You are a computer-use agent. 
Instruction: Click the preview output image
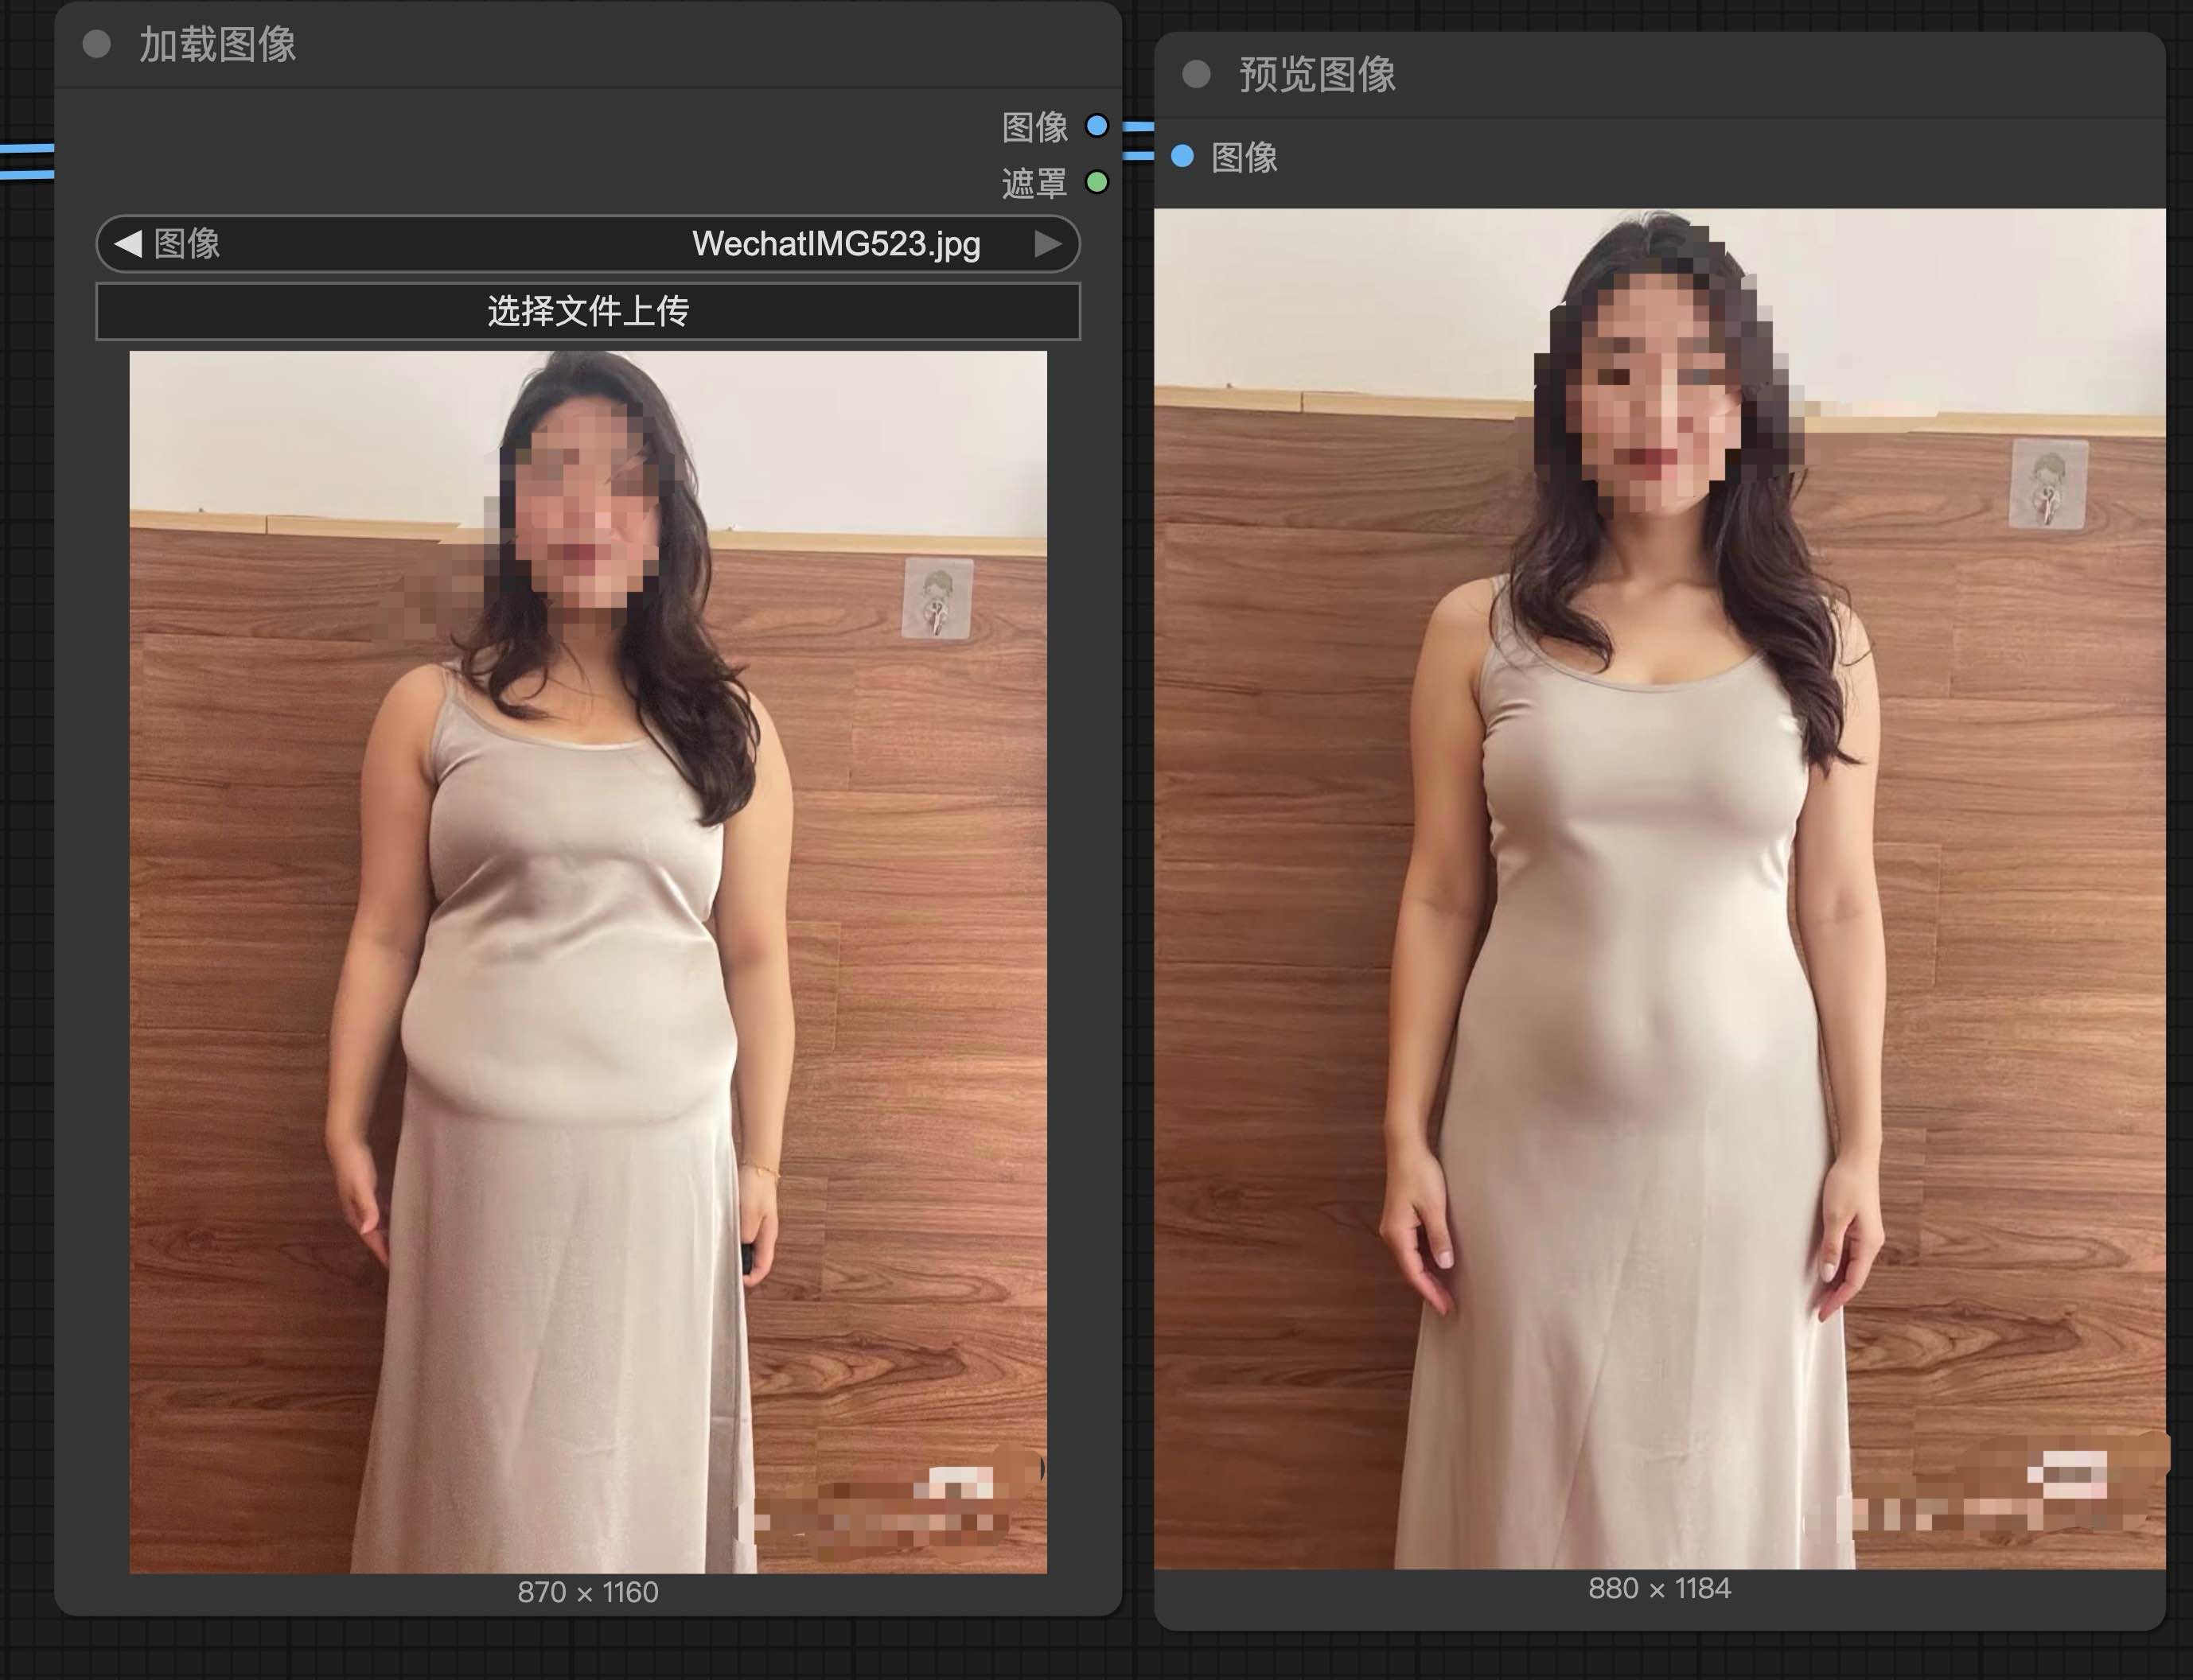pyautogui.click(x=1659, y=888)
